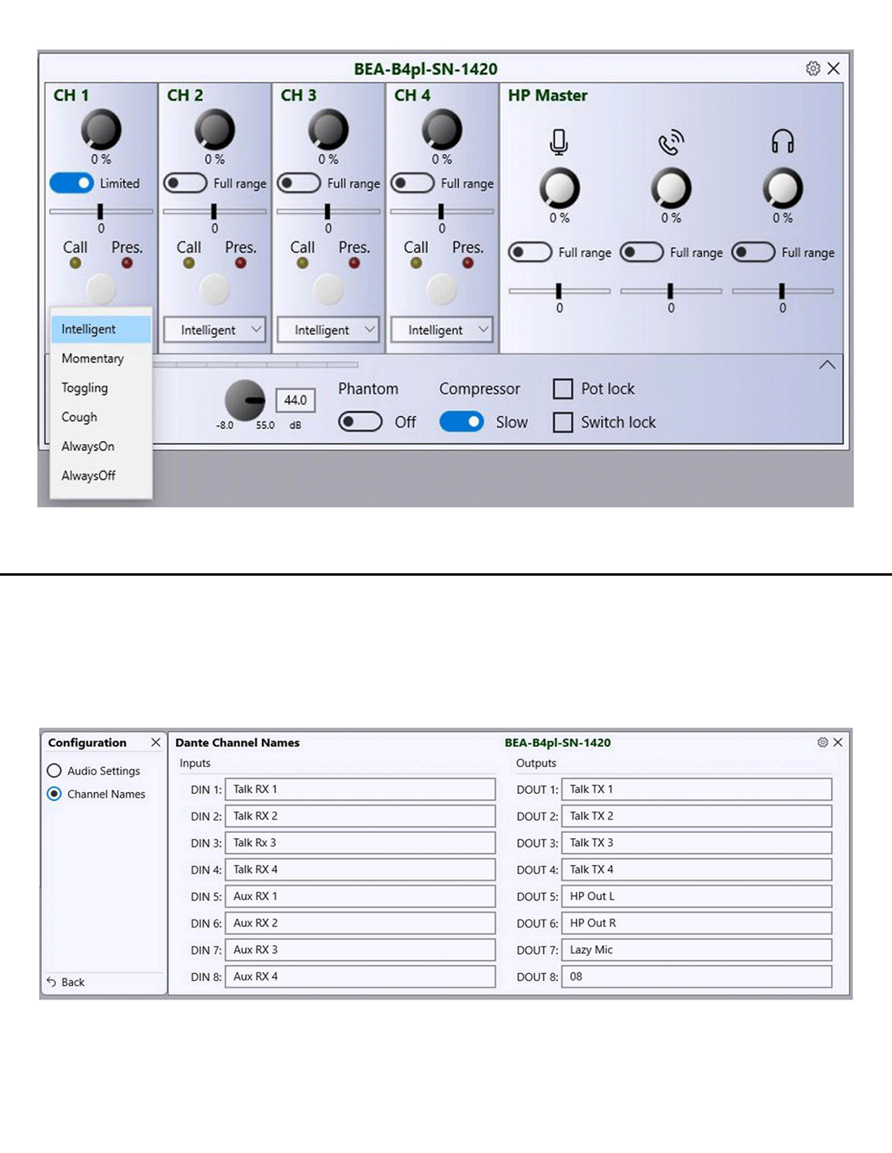Click the CH 1 level knob
892x1153 pixels.
click(x=101, y=130)
